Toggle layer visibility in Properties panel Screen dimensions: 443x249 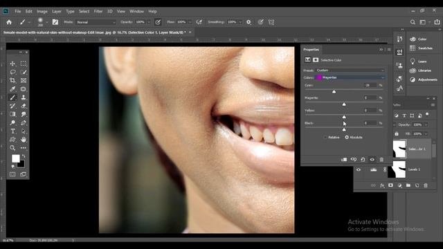[x=372, y=160]
